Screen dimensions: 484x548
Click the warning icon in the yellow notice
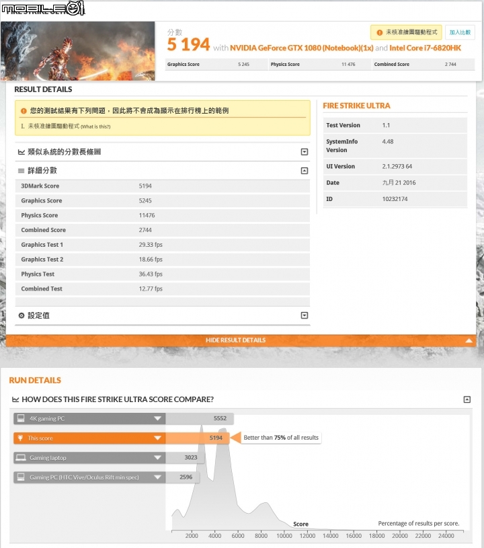point(24,111)
